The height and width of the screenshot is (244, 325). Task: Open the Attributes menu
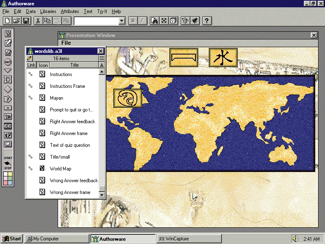click(70, 11)
